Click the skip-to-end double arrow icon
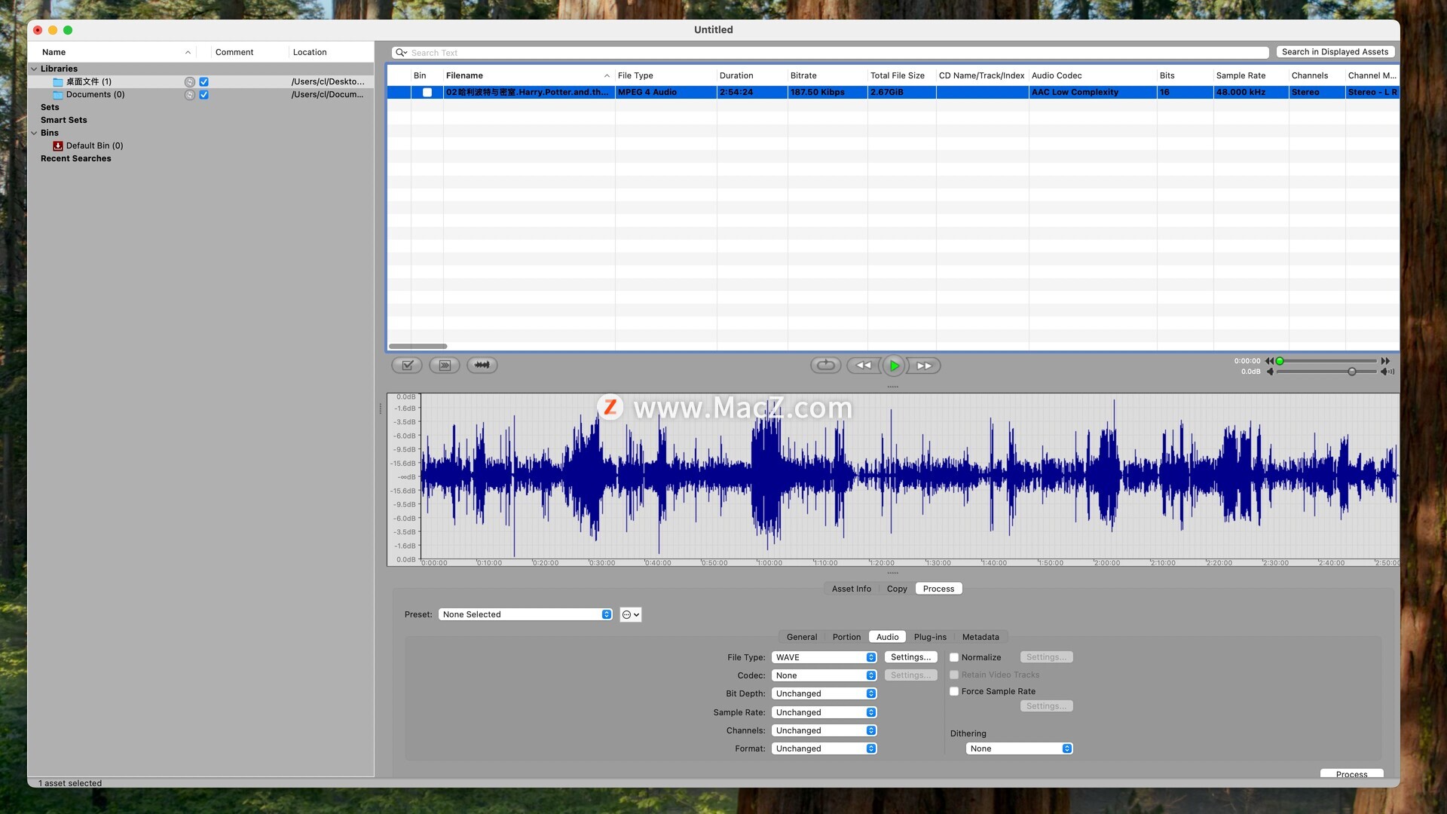This screenshot has height=814, width=1447. (1385, 361)
